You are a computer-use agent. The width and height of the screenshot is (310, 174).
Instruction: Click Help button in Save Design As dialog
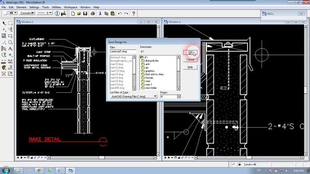pyautogui.click(x=190, y=67)
